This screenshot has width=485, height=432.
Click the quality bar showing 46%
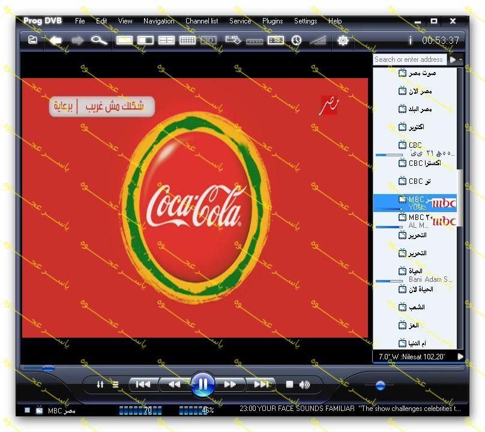[196, 410]
